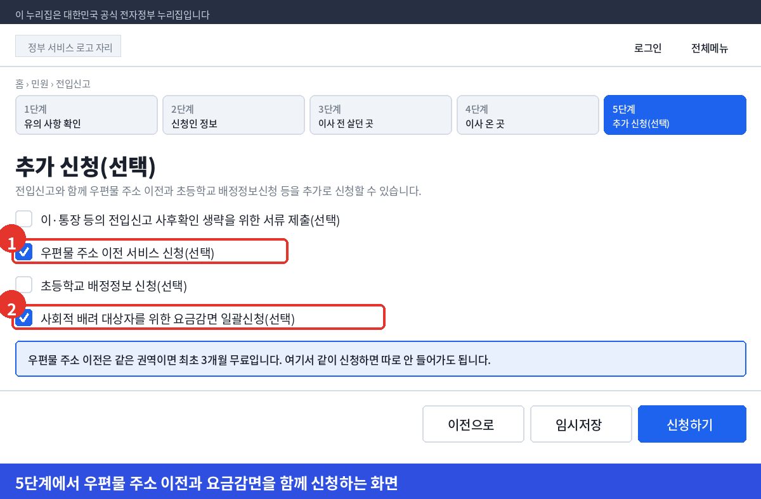Click the 전입신고와 함께 description text
The width and height of the screenshot is (761, 499).
[x=218, y=191]
